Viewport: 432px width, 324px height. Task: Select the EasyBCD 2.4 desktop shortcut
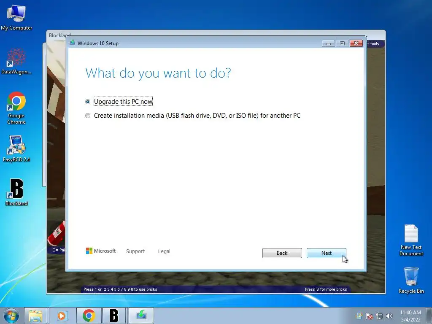coord(16,149)
